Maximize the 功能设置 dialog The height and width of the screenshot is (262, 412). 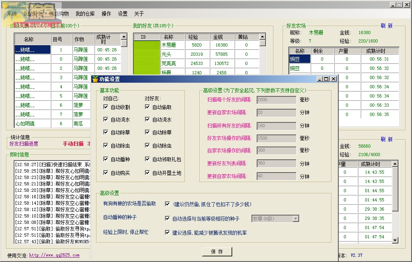pyautogui.click(x=326, y=79)
